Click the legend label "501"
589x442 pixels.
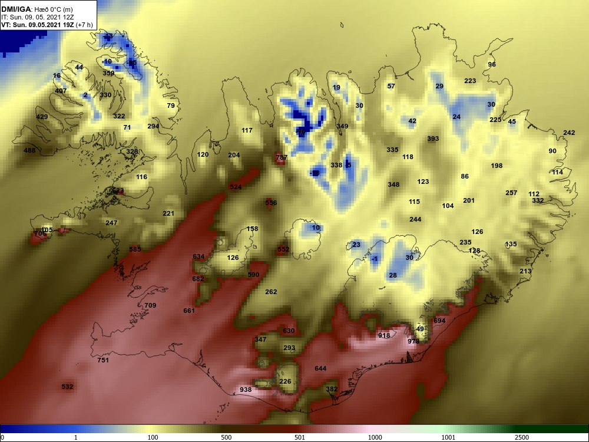(300, 437)
